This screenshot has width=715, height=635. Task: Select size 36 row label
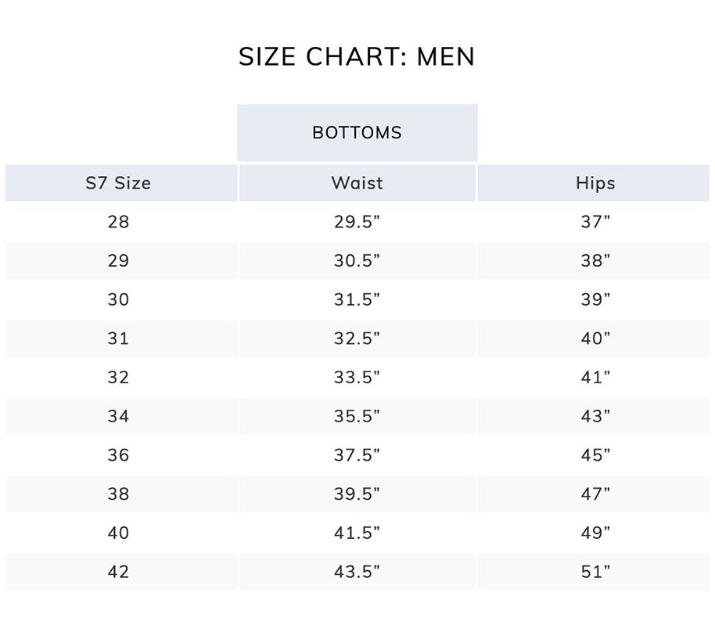pyautogui.click(x=118, y=455)
